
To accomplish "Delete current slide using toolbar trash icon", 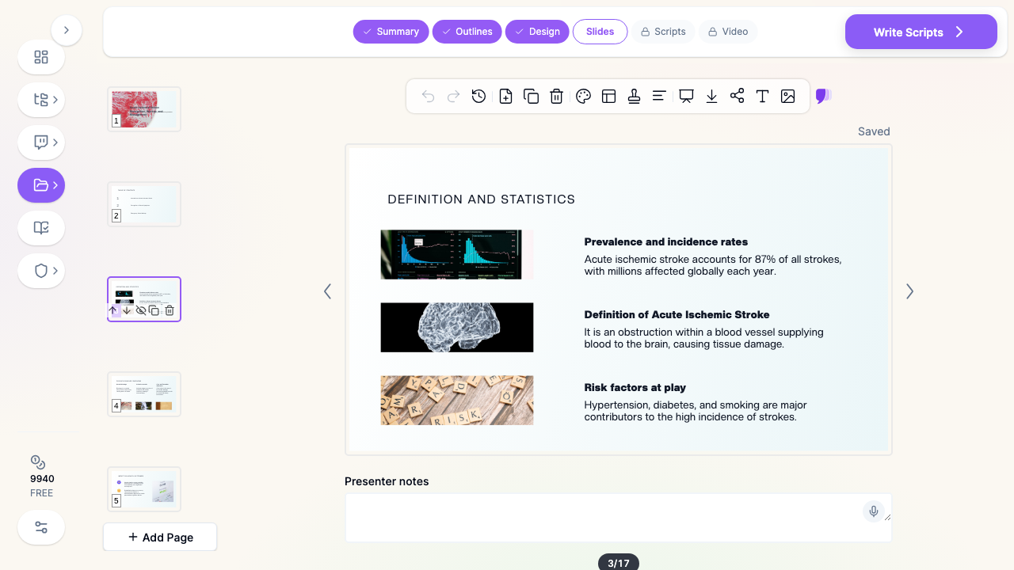I will [557, 97].
